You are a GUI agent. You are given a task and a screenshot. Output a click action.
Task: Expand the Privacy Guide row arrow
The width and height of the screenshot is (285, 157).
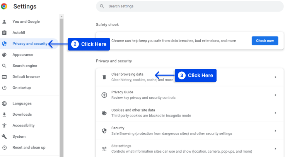(275, 95)
